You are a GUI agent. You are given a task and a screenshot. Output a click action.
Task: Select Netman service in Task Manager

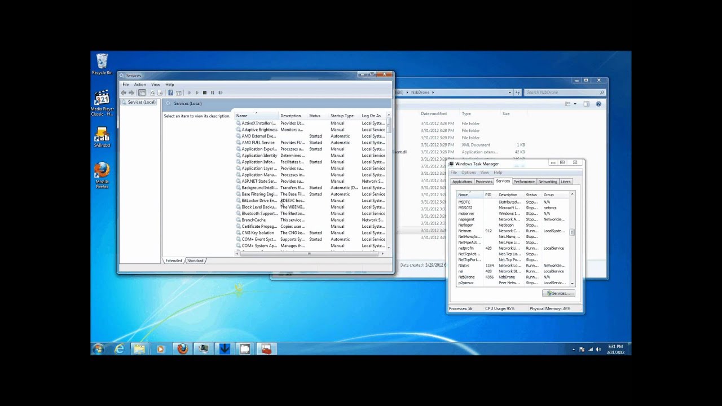[x=513, y=231]
